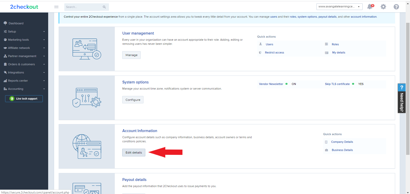Open the My details link
This screenshot has width=410, height=194.
click(x=339, y=52)
